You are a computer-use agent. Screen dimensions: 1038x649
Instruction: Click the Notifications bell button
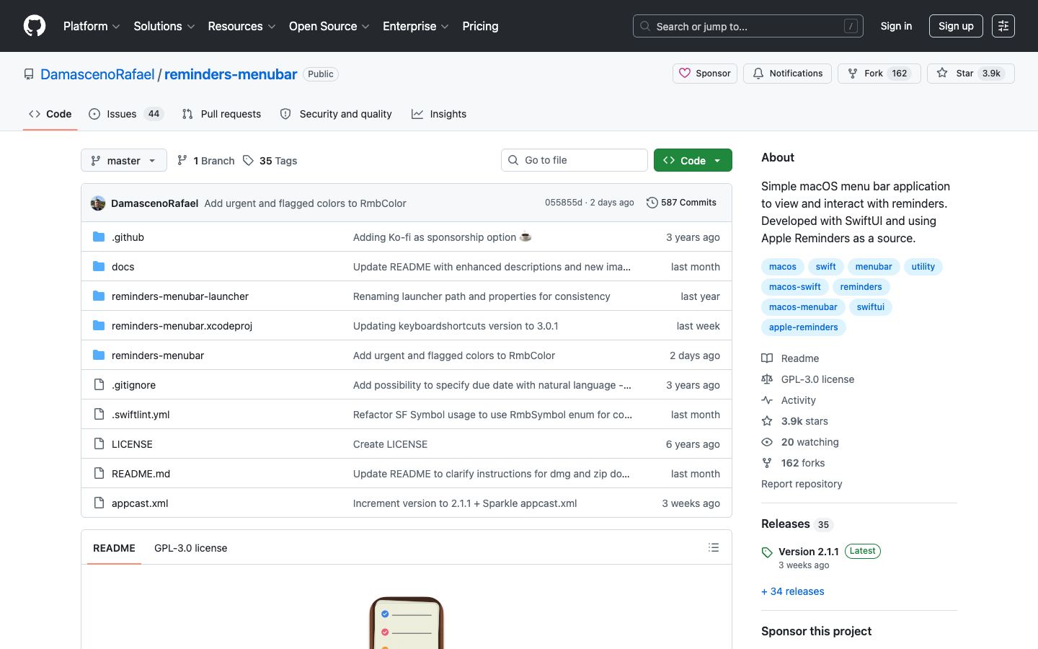787,74
